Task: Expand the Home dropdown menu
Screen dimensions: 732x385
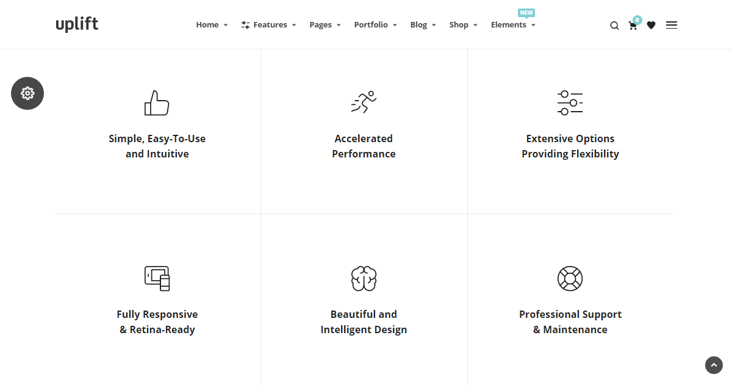Action: tap(212, 25)
